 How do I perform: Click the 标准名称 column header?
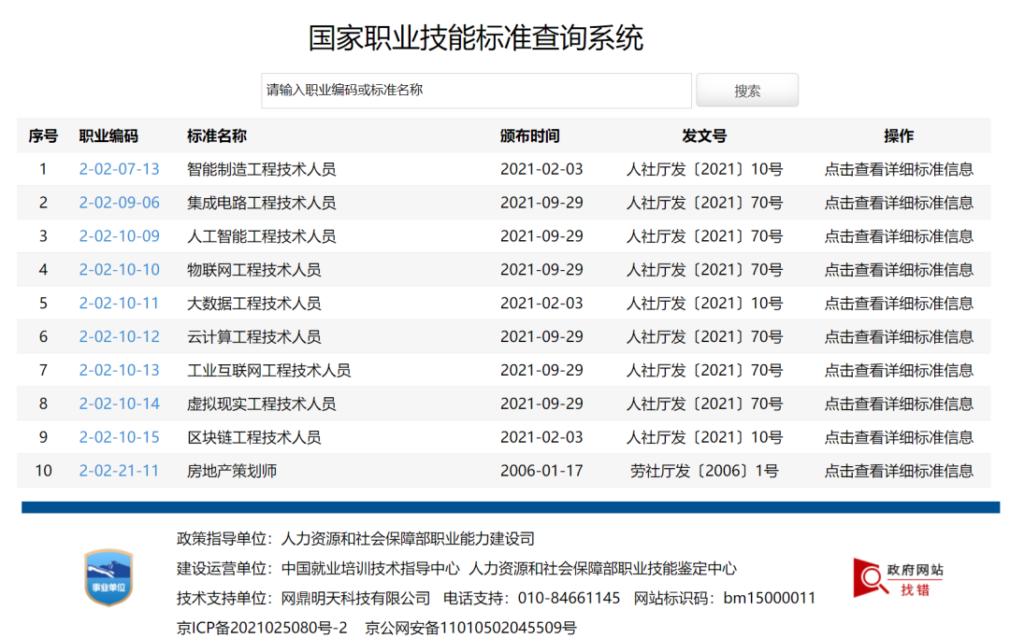(217, 135)
